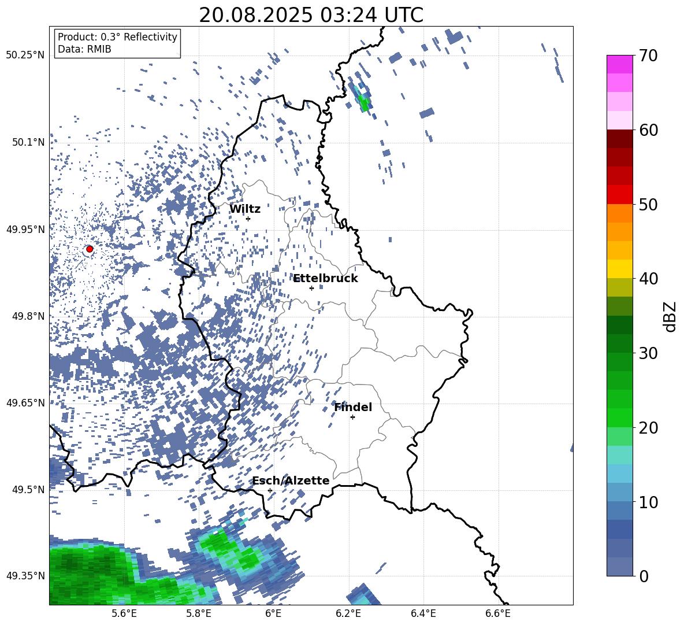Click the 50.25°N latitude label

point(25,56)
